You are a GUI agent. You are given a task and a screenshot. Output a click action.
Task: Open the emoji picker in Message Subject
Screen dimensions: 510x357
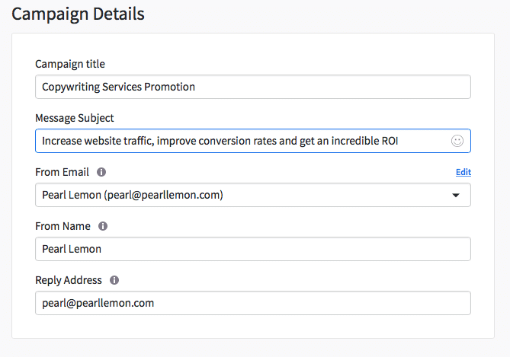[x=457, y=141]
